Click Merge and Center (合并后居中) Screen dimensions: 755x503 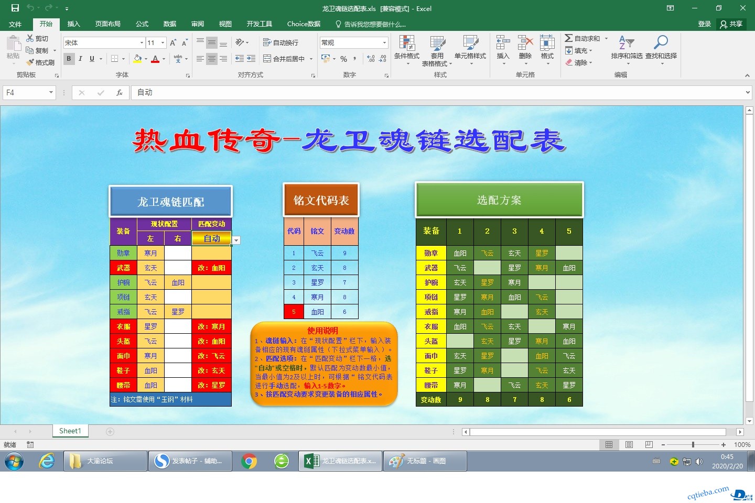(x=284, y=59)
